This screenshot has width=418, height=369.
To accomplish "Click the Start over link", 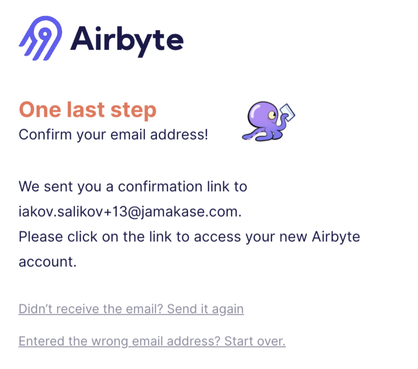I will [x=255, y=341].
